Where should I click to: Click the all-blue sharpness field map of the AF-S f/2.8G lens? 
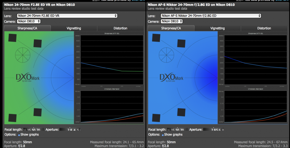pos(183,78)
